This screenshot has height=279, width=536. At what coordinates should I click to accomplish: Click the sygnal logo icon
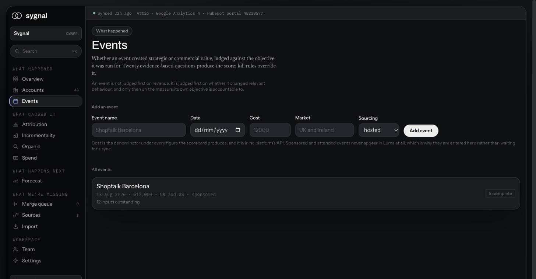tap(17, 16)
